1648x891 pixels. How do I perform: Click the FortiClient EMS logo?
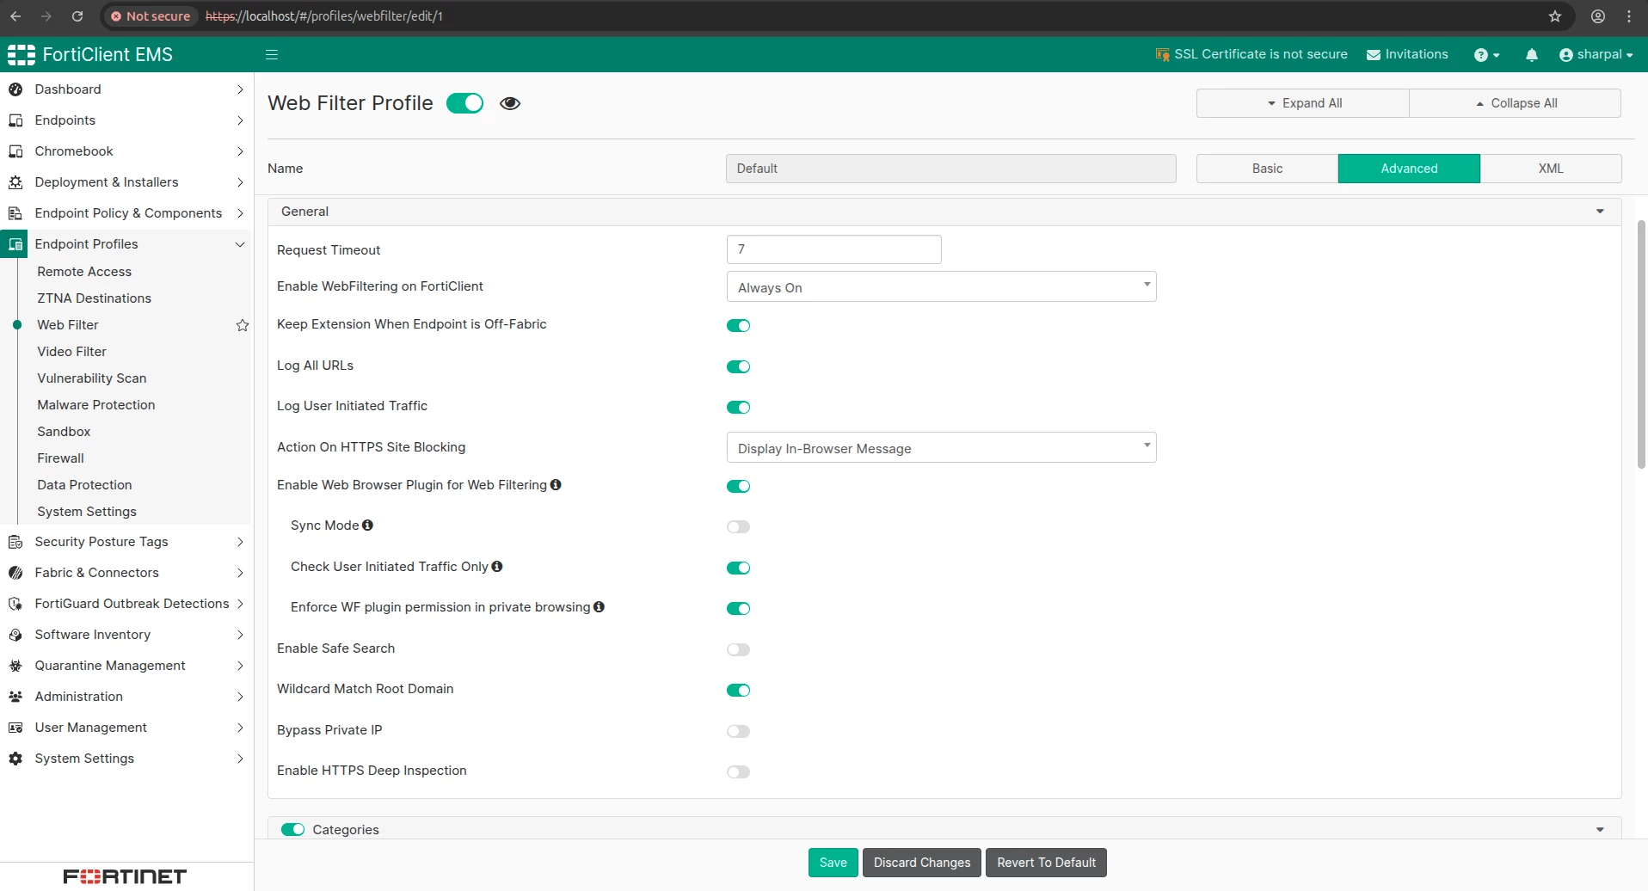pos(90,55)
